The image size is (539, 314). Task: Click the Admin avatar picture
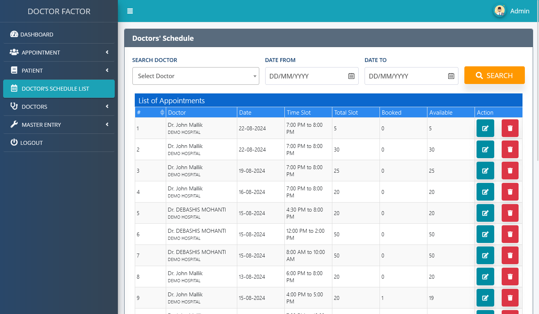click(x=499, y=11)
